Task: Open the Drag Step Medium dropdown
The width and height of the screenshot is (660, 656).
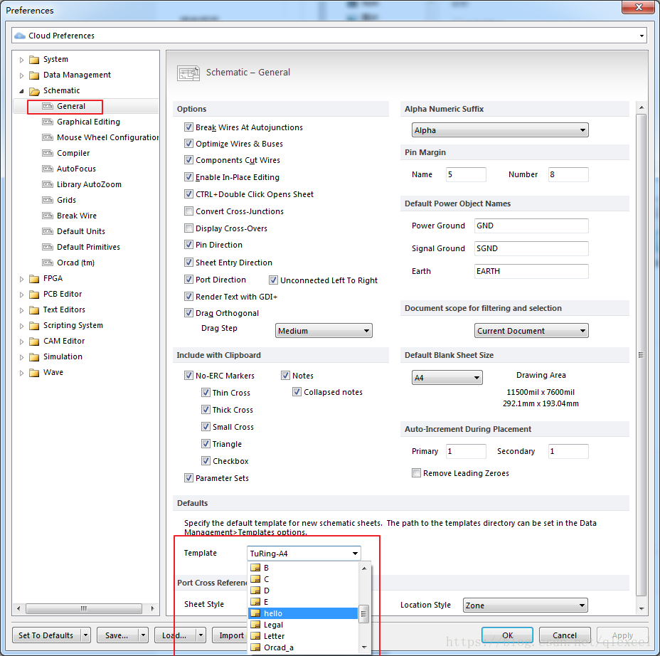Action: click(x=324, y=331)
